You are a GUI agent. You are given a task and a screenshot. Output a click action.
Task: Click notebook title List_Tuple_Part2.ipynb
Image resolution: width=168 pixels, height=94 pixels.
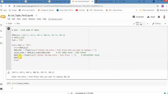click(22, 15)
